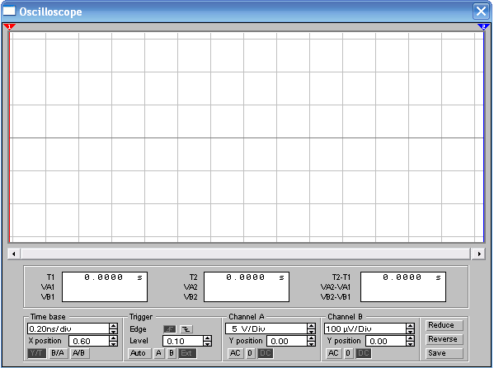
Task: Click the Channel A 5 V/Div field
Action: click(x=266, y=329)
